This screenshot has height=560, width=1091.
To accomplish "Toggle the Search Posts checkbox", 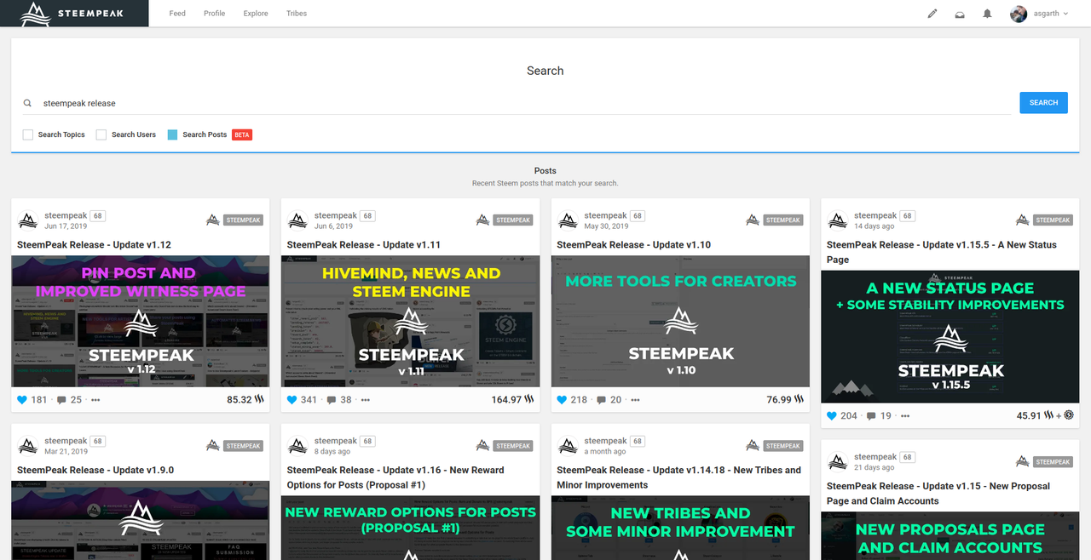I will 173,134.
